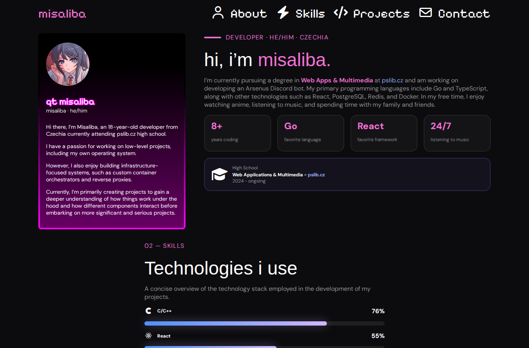This screenshot has width=529, height=348.
Task: Click the C/C++ logo icon
Action: pyautogui.click(x=148, y=311)
